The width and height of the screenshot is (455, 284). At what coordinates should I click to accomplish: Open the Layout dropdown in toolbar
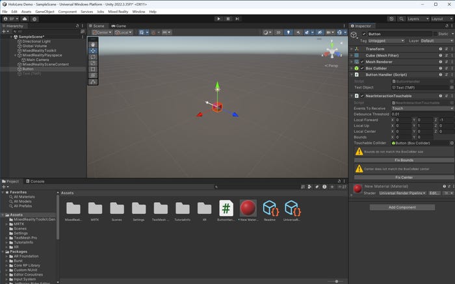(x=441, y=19)
